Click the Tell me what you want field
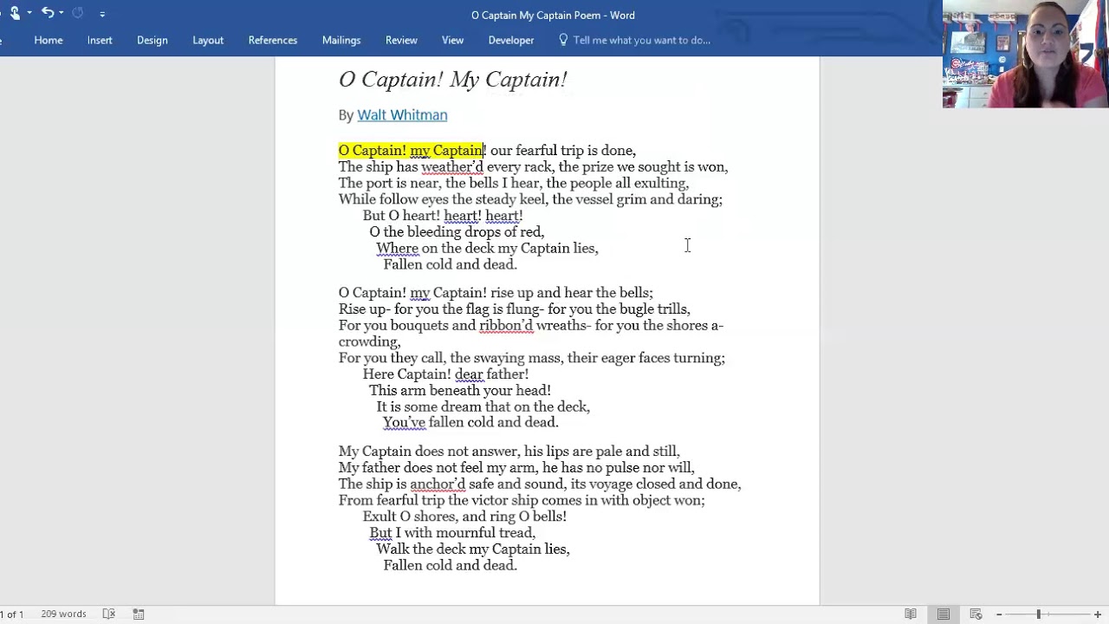 pyautogui.click(x=642, y=40)
